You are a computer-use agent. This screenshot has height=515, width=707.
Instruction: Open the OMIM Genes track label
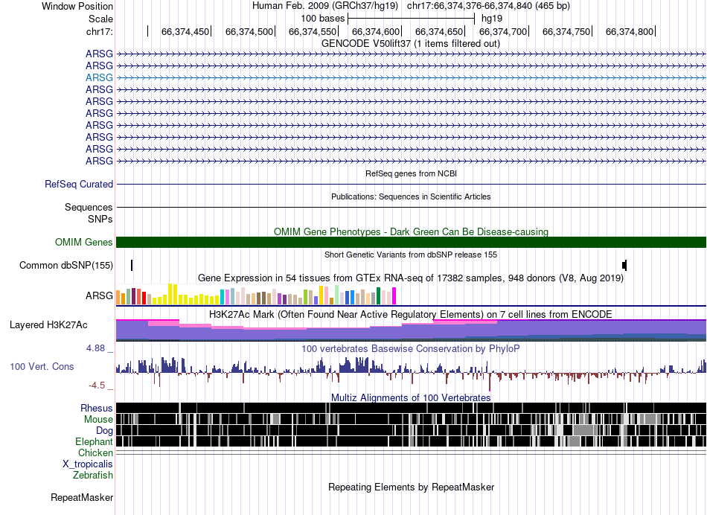coord(84,242)
